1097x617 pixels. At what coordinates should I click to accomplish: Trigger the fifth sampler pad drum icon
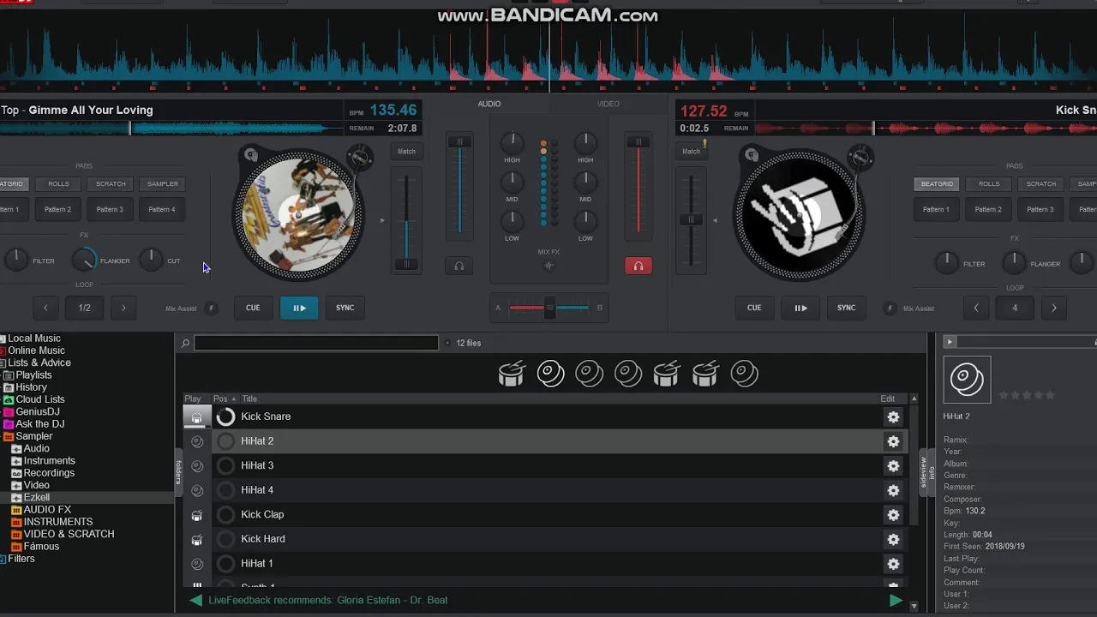tap(666, 374)
